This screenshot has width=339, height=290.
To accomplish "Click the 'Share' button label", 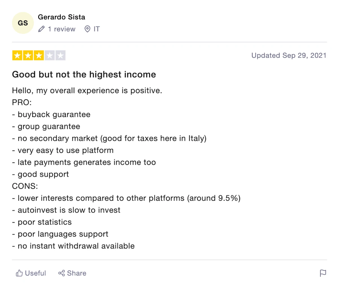I will click(77, 273).
